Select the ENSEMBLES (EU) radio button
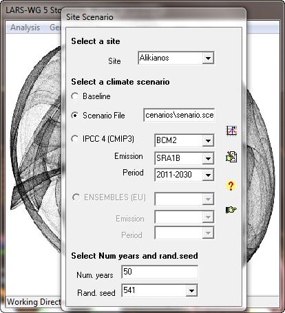 coord(76,197)
